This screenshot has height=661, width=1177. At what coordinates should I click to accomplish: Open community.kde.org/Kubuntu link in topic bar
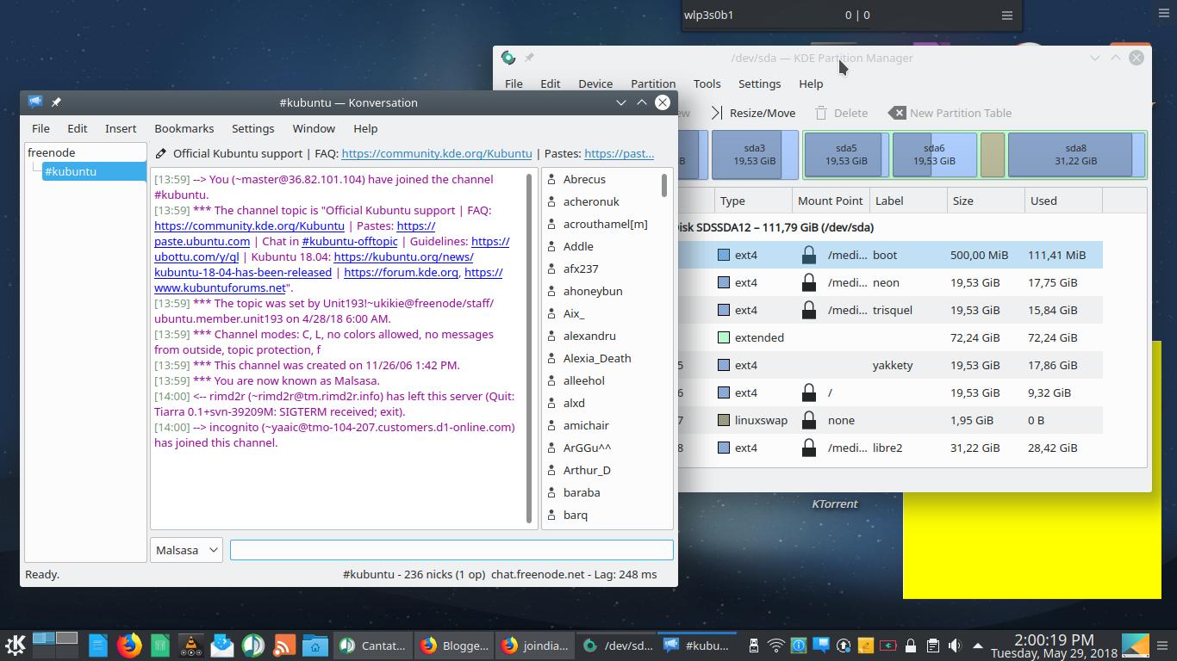[x=437, y=153]
